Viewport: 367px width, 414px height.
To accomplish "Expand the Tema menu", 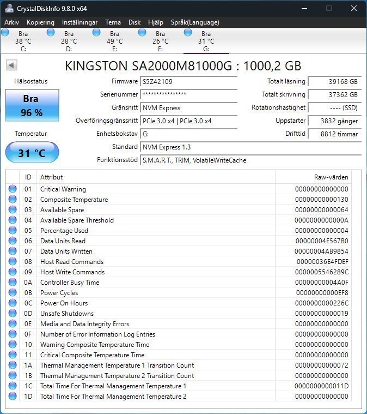I will point(113,22).
